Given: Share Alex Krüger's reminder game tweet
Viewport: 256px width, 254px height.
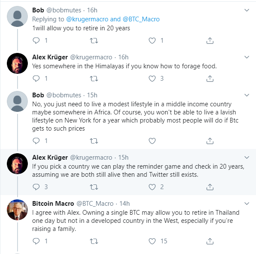Looking at the screenshot, I should pyautogui.click(x=210, y=187).
